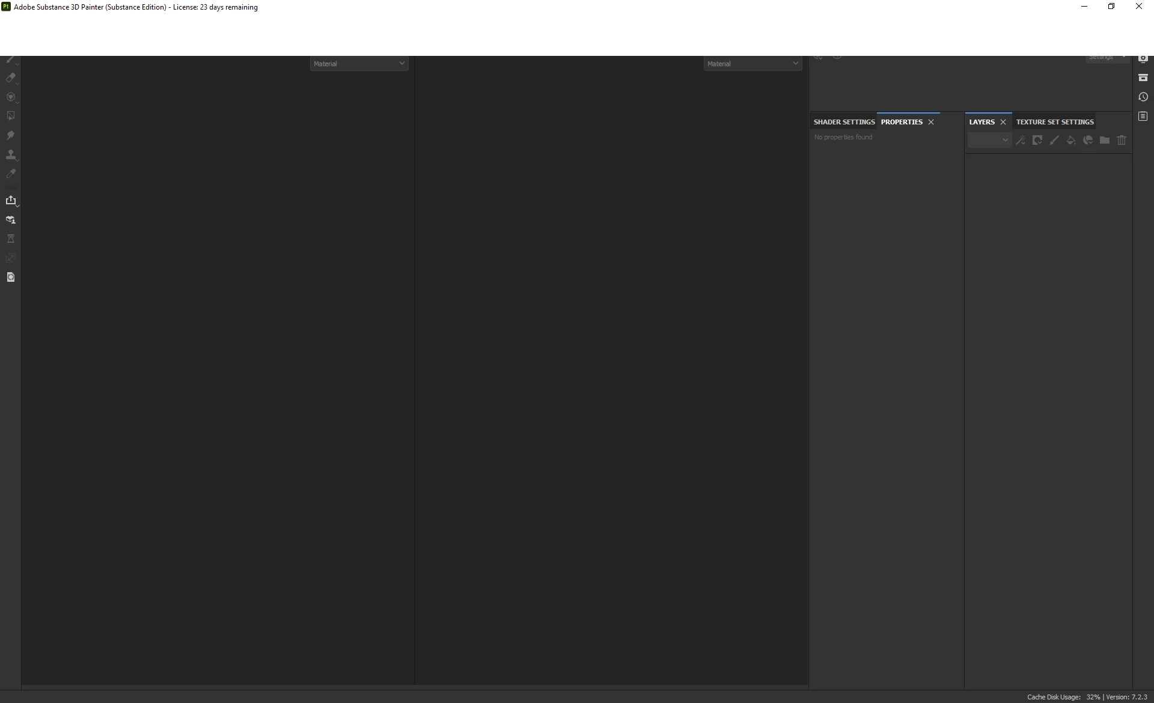This screenshot has height=703, width=1154.
Task: Select the Clone stamp tool
Action: click(x=10, y=155)
